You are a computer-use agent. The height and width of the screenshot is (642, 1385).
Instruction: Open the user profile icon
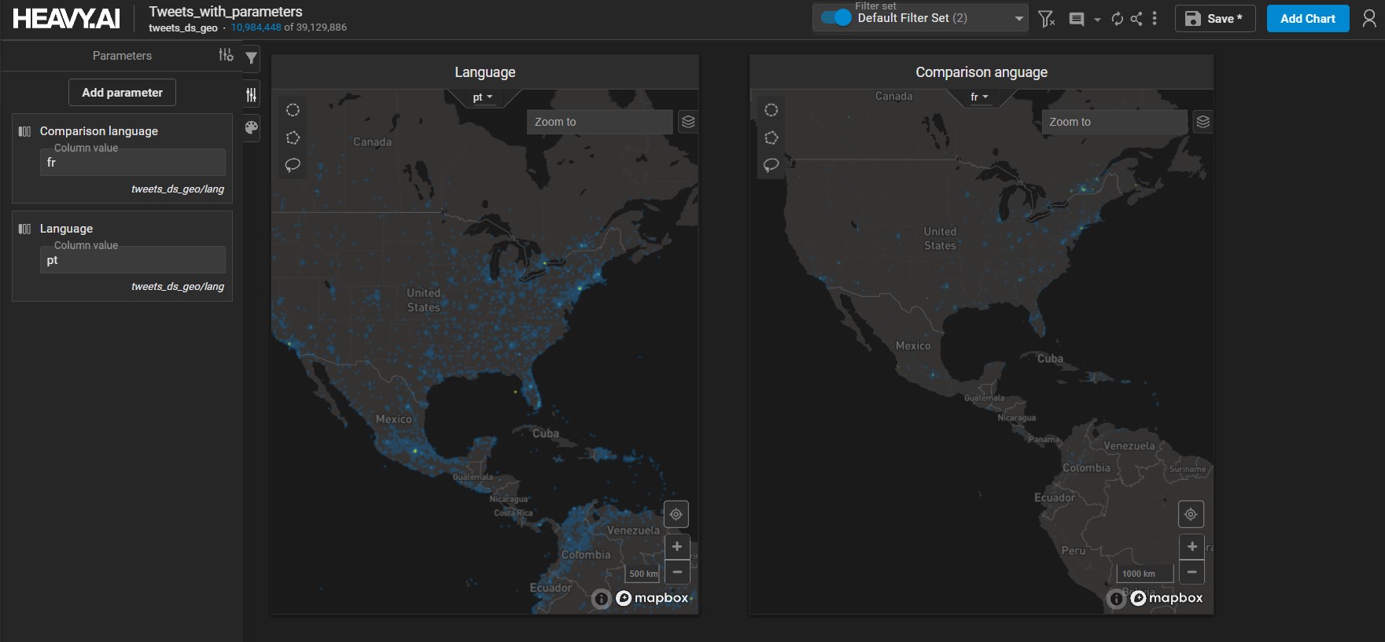(1369, 19)
